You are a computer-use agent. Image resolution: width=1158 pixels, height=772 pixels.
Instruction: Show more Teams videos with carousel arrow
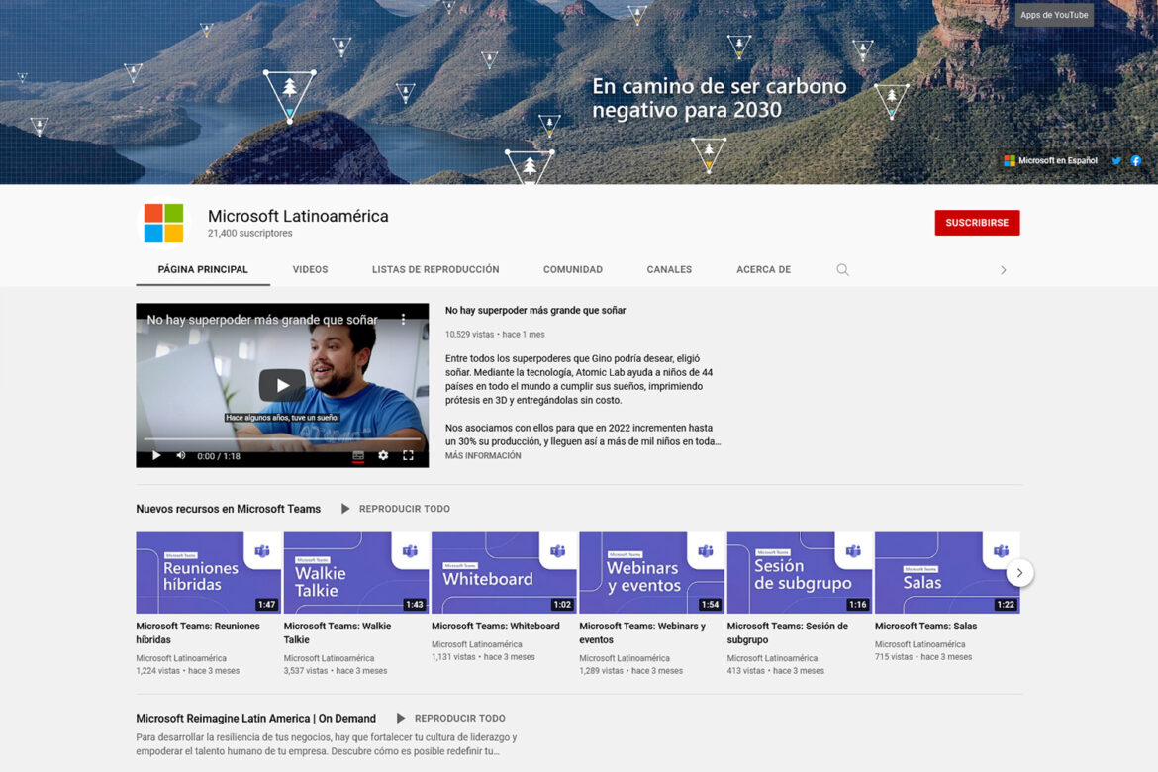pyautogui.click(x=1019, y=573)
